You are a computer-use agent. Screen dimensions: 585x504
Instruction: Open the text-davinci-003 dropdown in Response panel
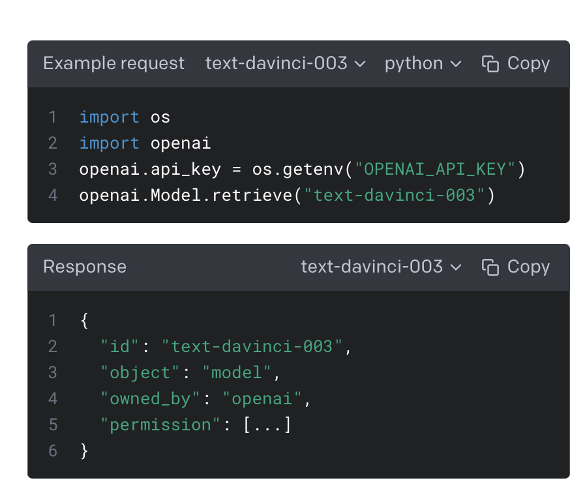tap(382, 267)
